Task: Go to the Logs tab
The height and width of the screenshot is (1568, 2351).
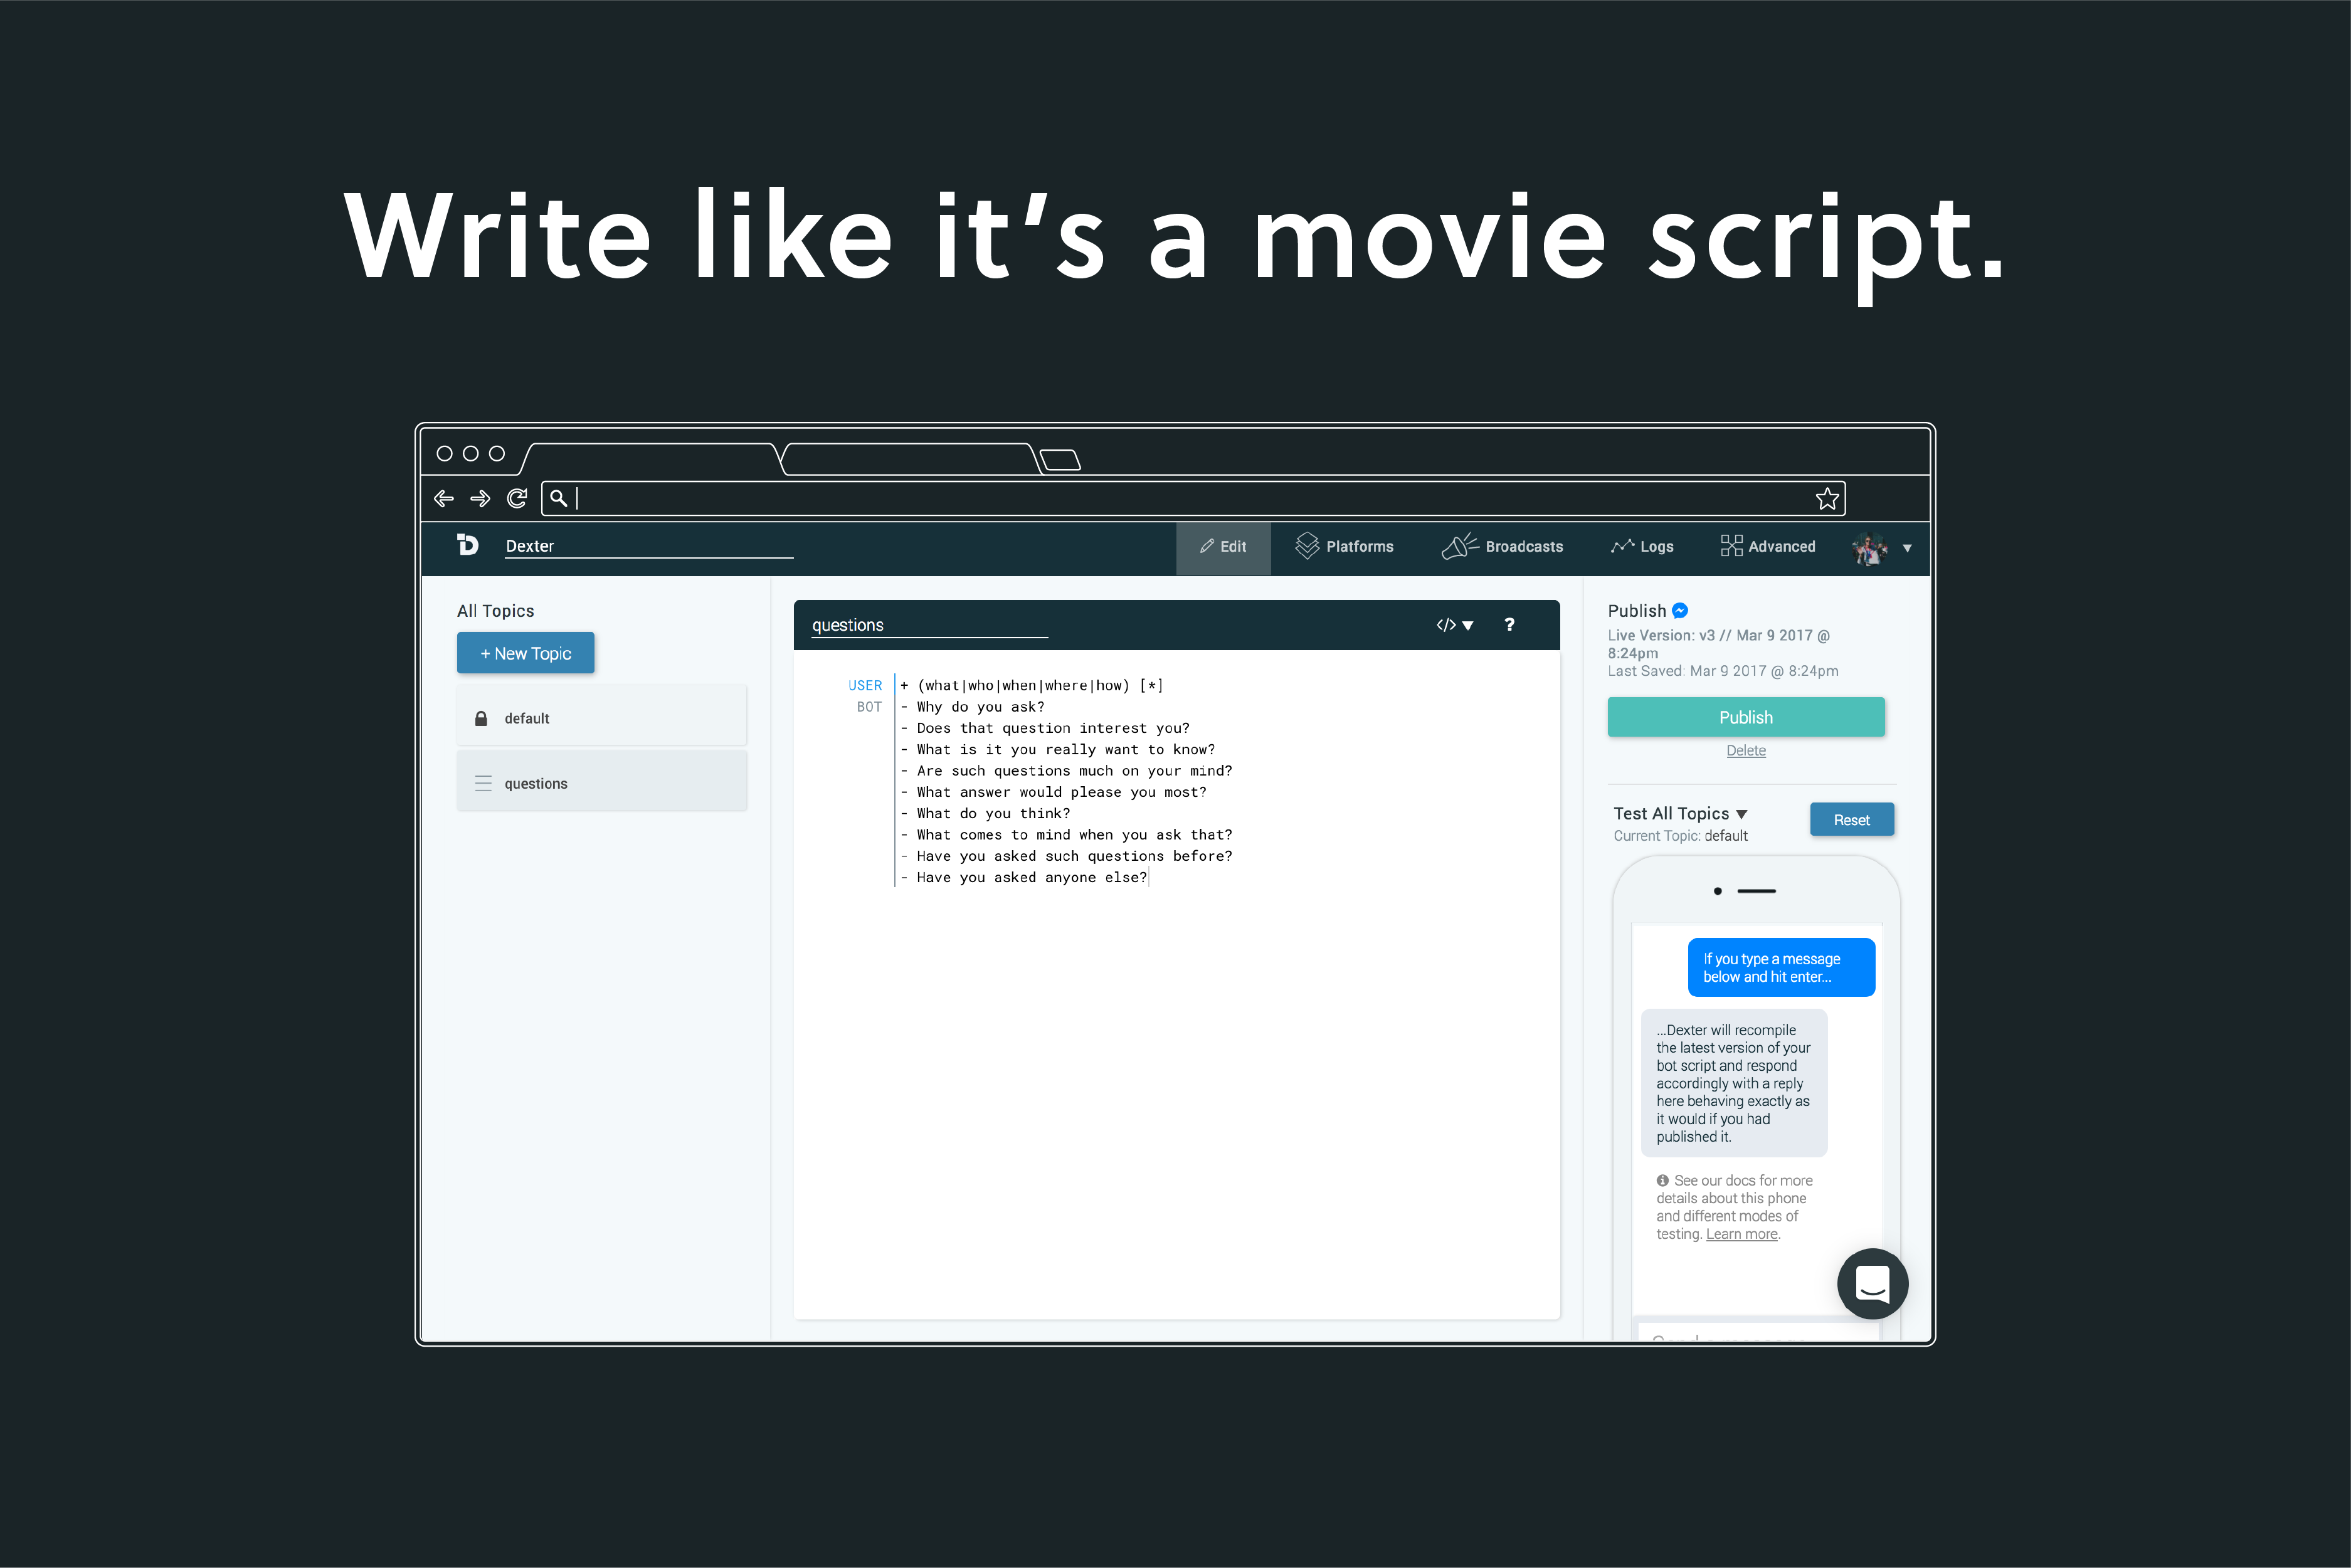Action: [1642, 547]
